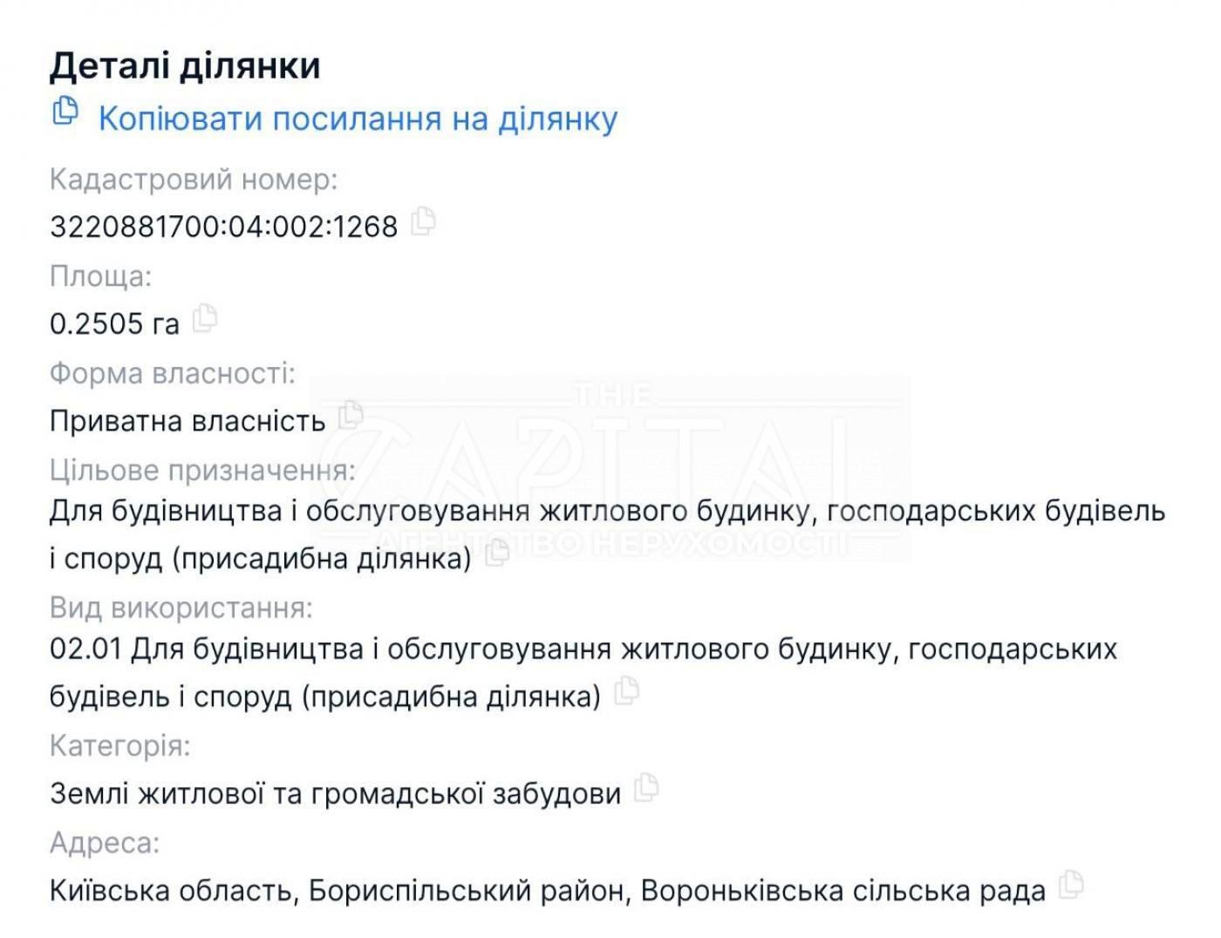Click the copy icon beside the parcel link

(x=65, y=112)
